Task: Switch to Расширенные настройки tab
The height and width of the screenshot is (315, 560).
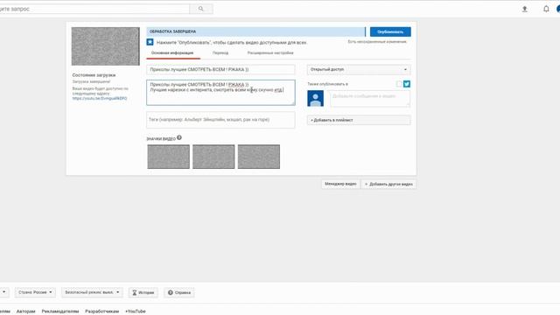Action: pos(270,52)
